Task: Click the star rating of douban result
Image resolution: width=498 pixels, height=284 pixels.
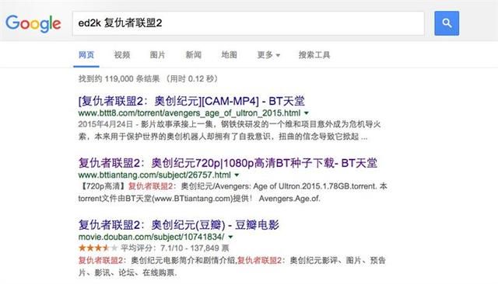Action: pos(98,248)
